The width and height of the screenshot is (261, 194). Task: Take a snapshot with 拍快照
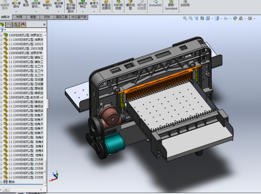pos(185,4)
